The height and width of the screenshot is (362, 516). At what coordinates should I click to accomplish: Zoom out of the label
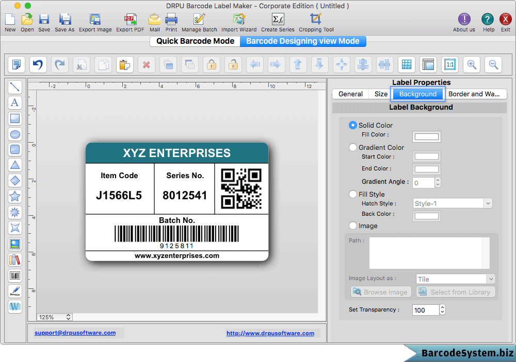point(493,64)
